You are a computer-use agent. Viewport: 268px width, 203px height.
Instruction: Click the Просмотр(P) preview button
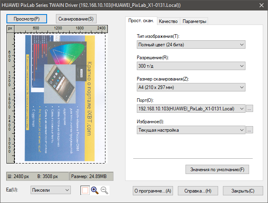tap(27, 19)
